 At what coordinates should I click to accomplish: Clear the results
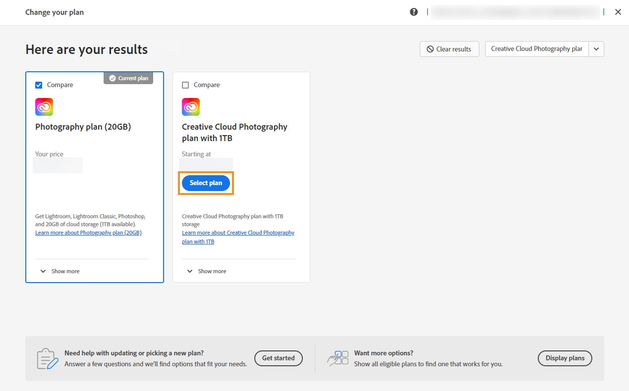coord(449,49)
